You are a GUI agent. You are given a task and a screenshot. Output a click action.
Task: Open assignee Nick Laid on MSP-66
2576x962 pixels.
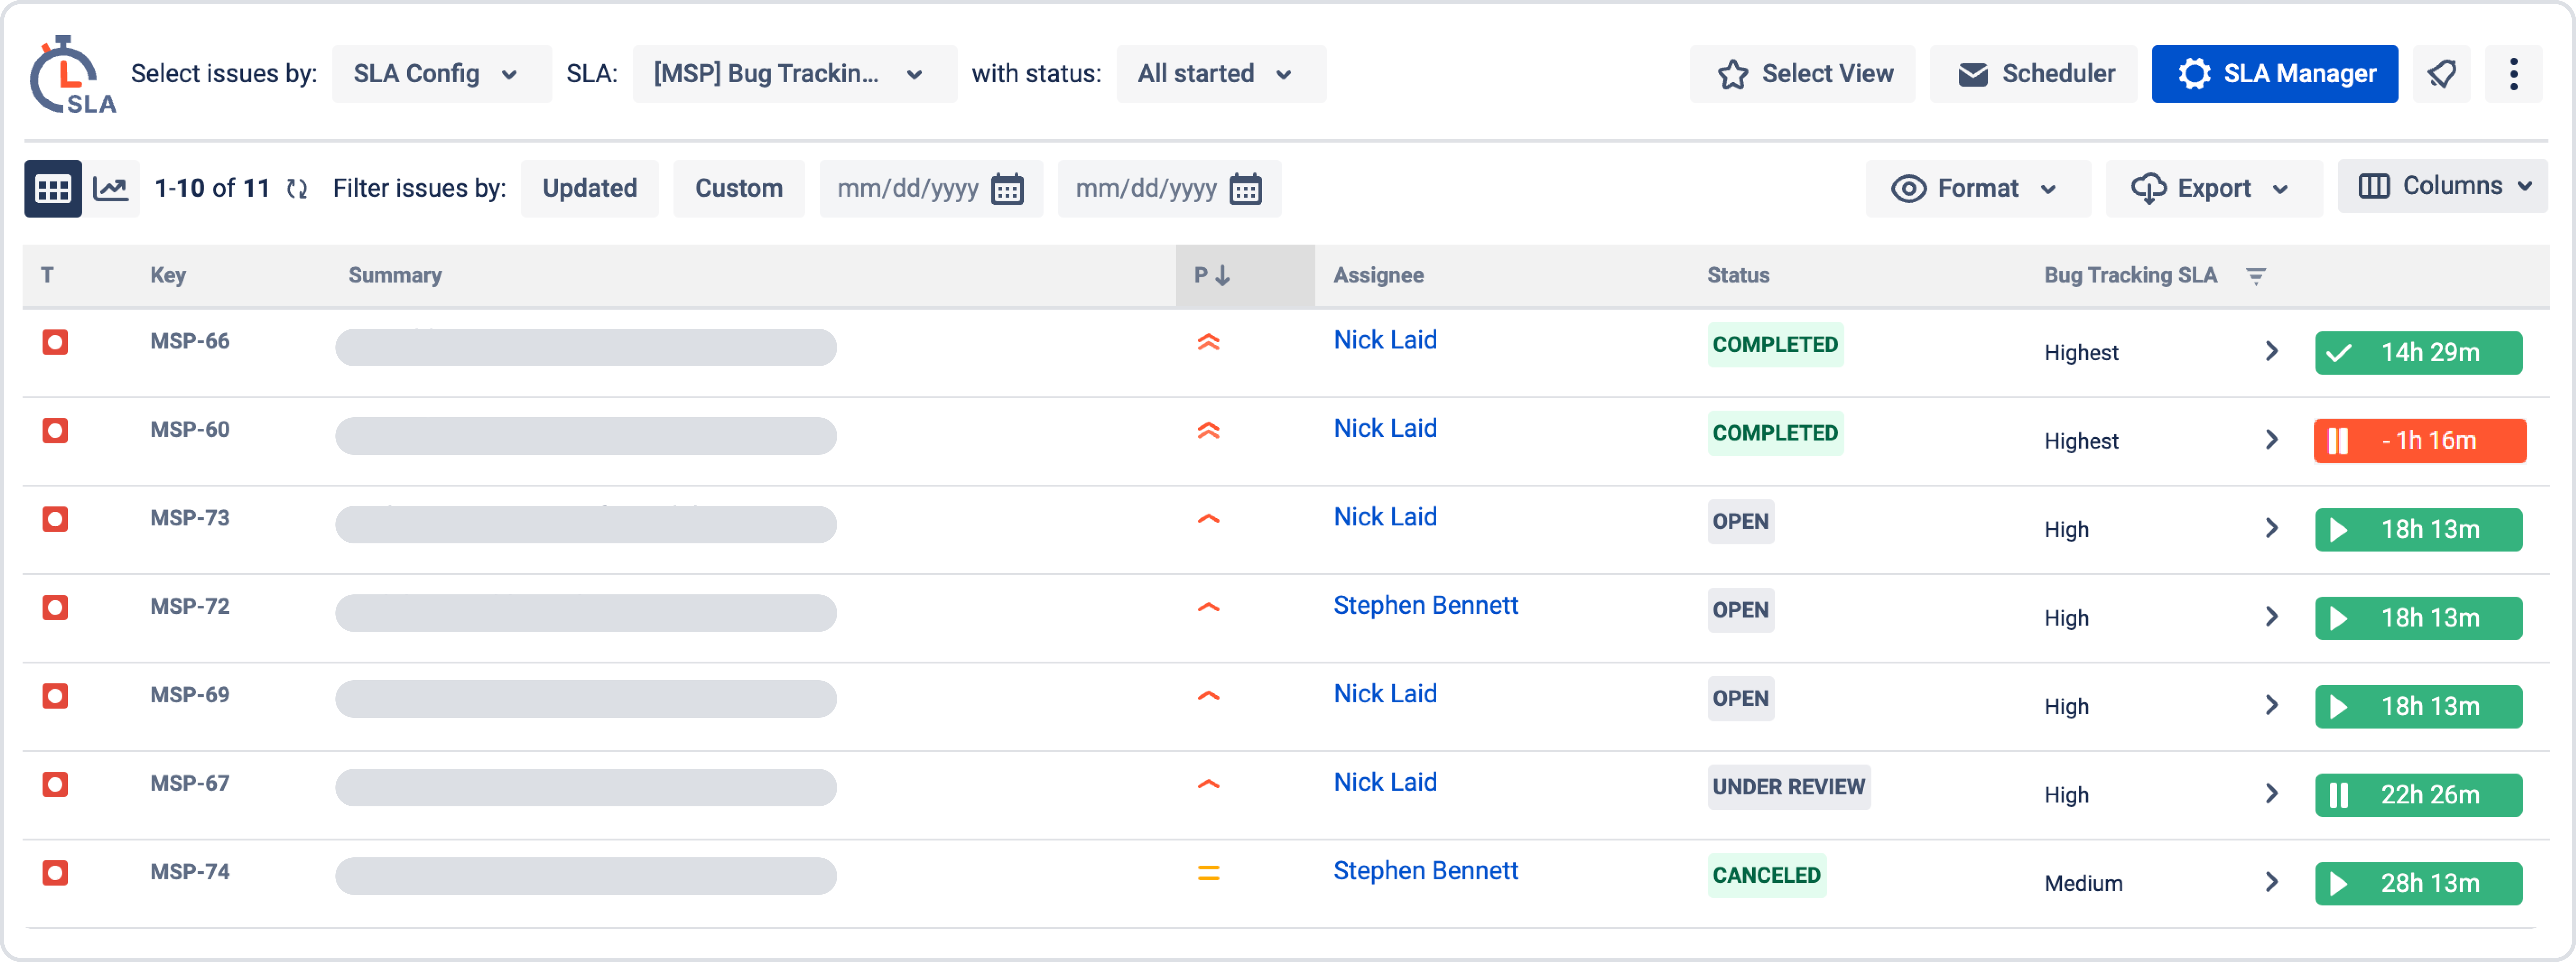(1385, 340)
